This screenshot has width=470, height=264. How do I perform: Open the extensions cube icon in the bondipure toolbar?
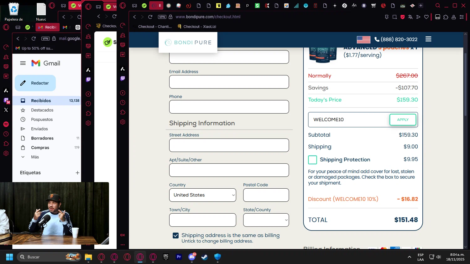[446, 17]
